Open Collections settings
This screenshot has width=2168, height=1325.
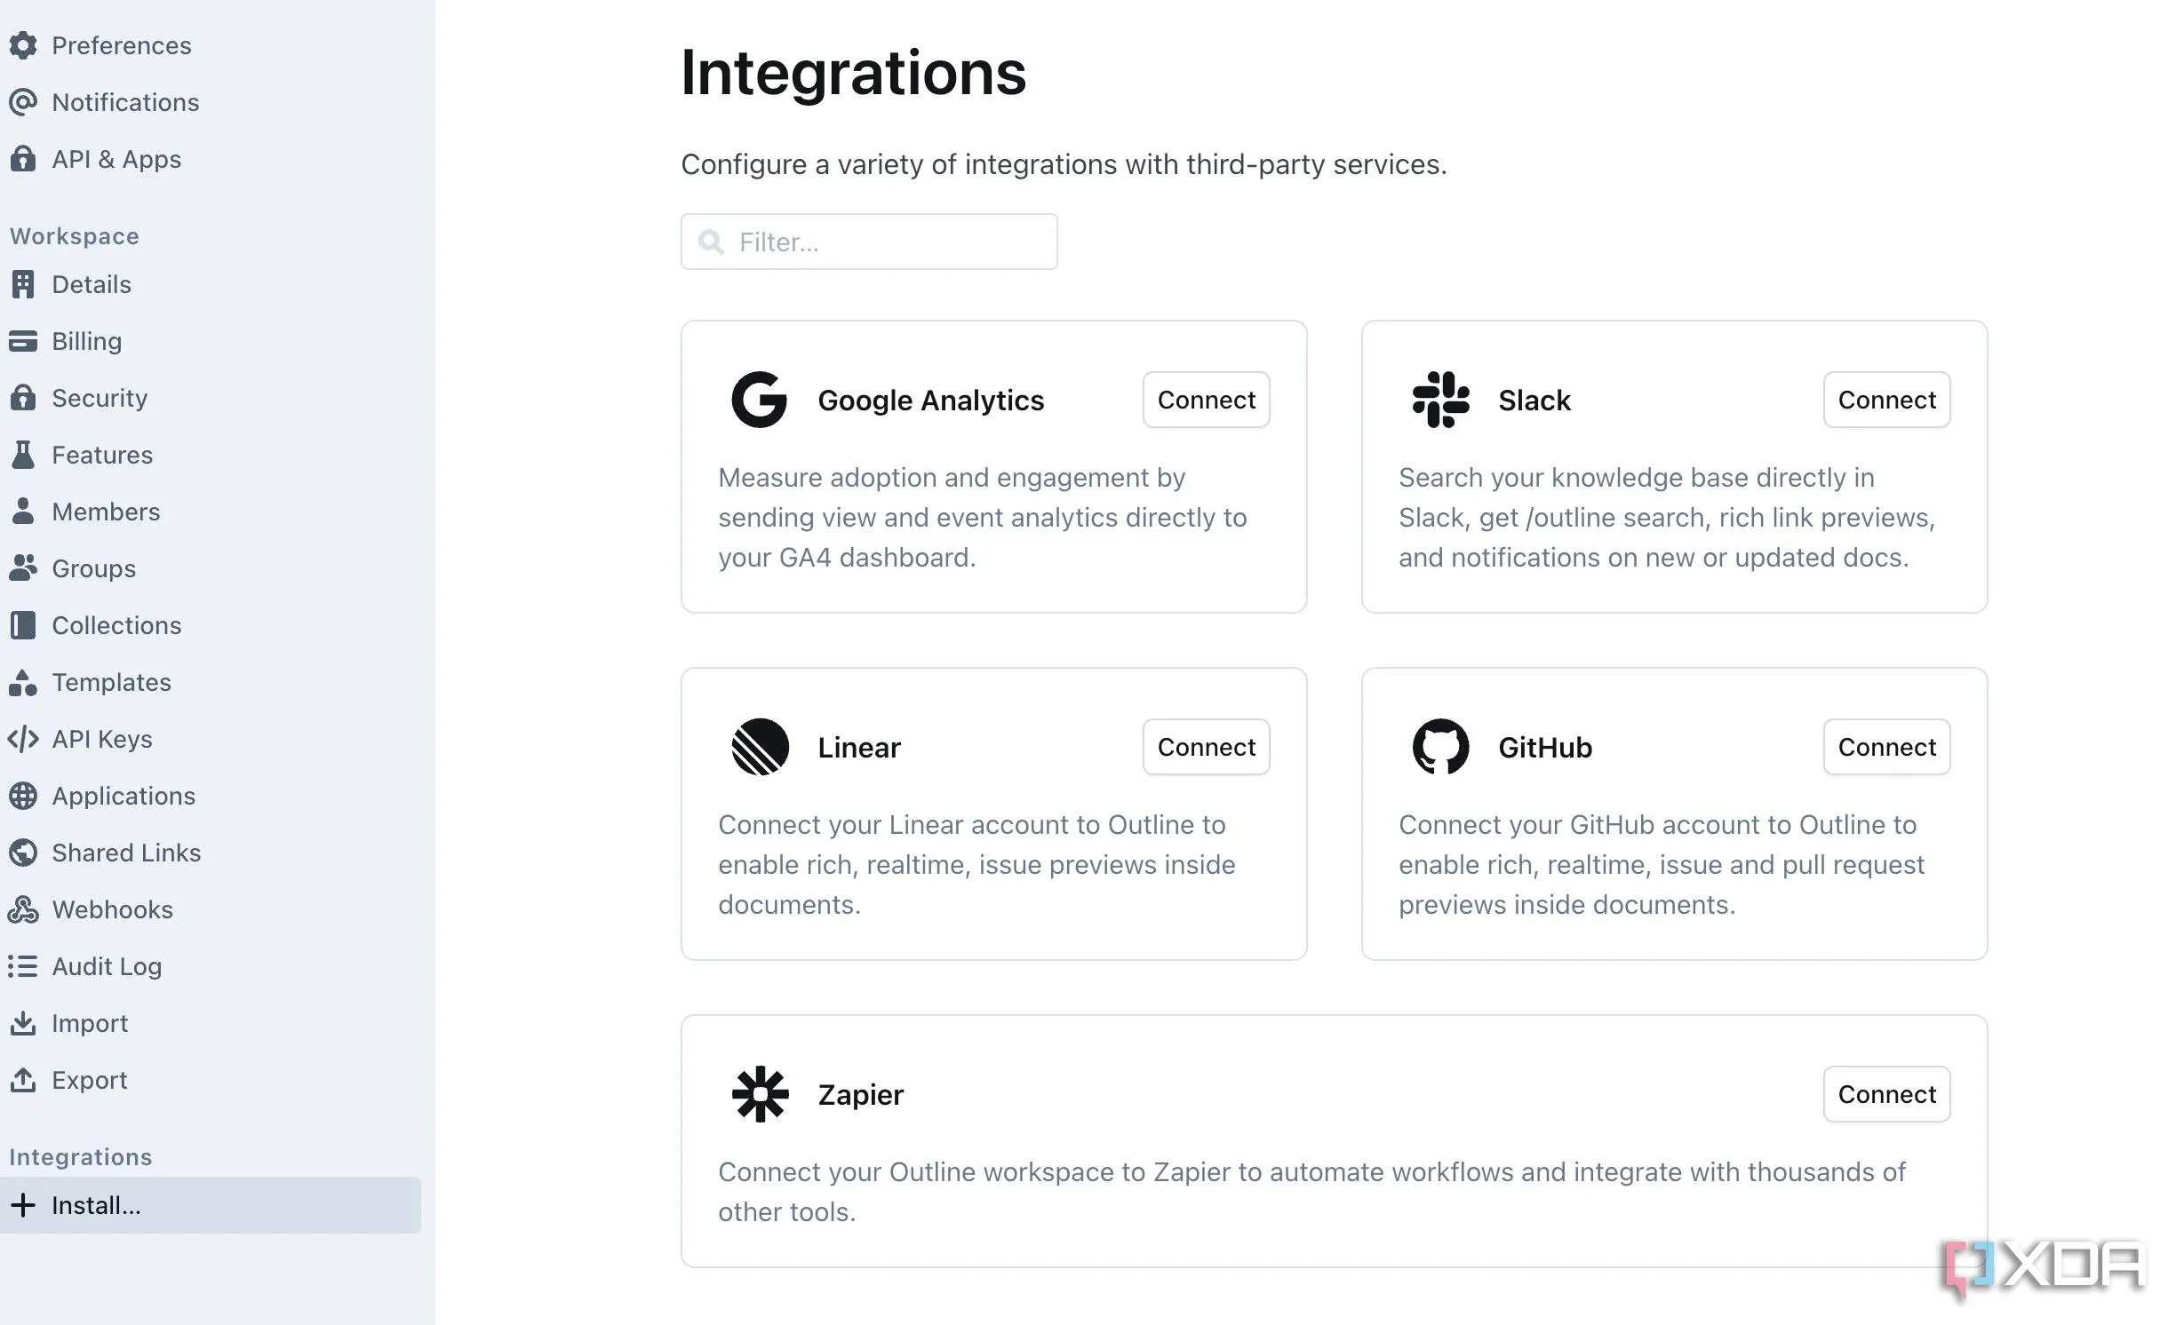(x=211, y=625)
